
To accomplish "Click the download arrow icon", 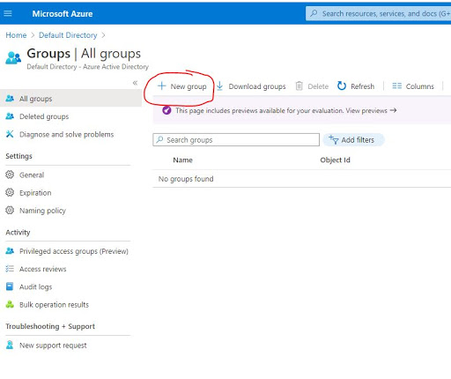I will (x=219, y=86).
